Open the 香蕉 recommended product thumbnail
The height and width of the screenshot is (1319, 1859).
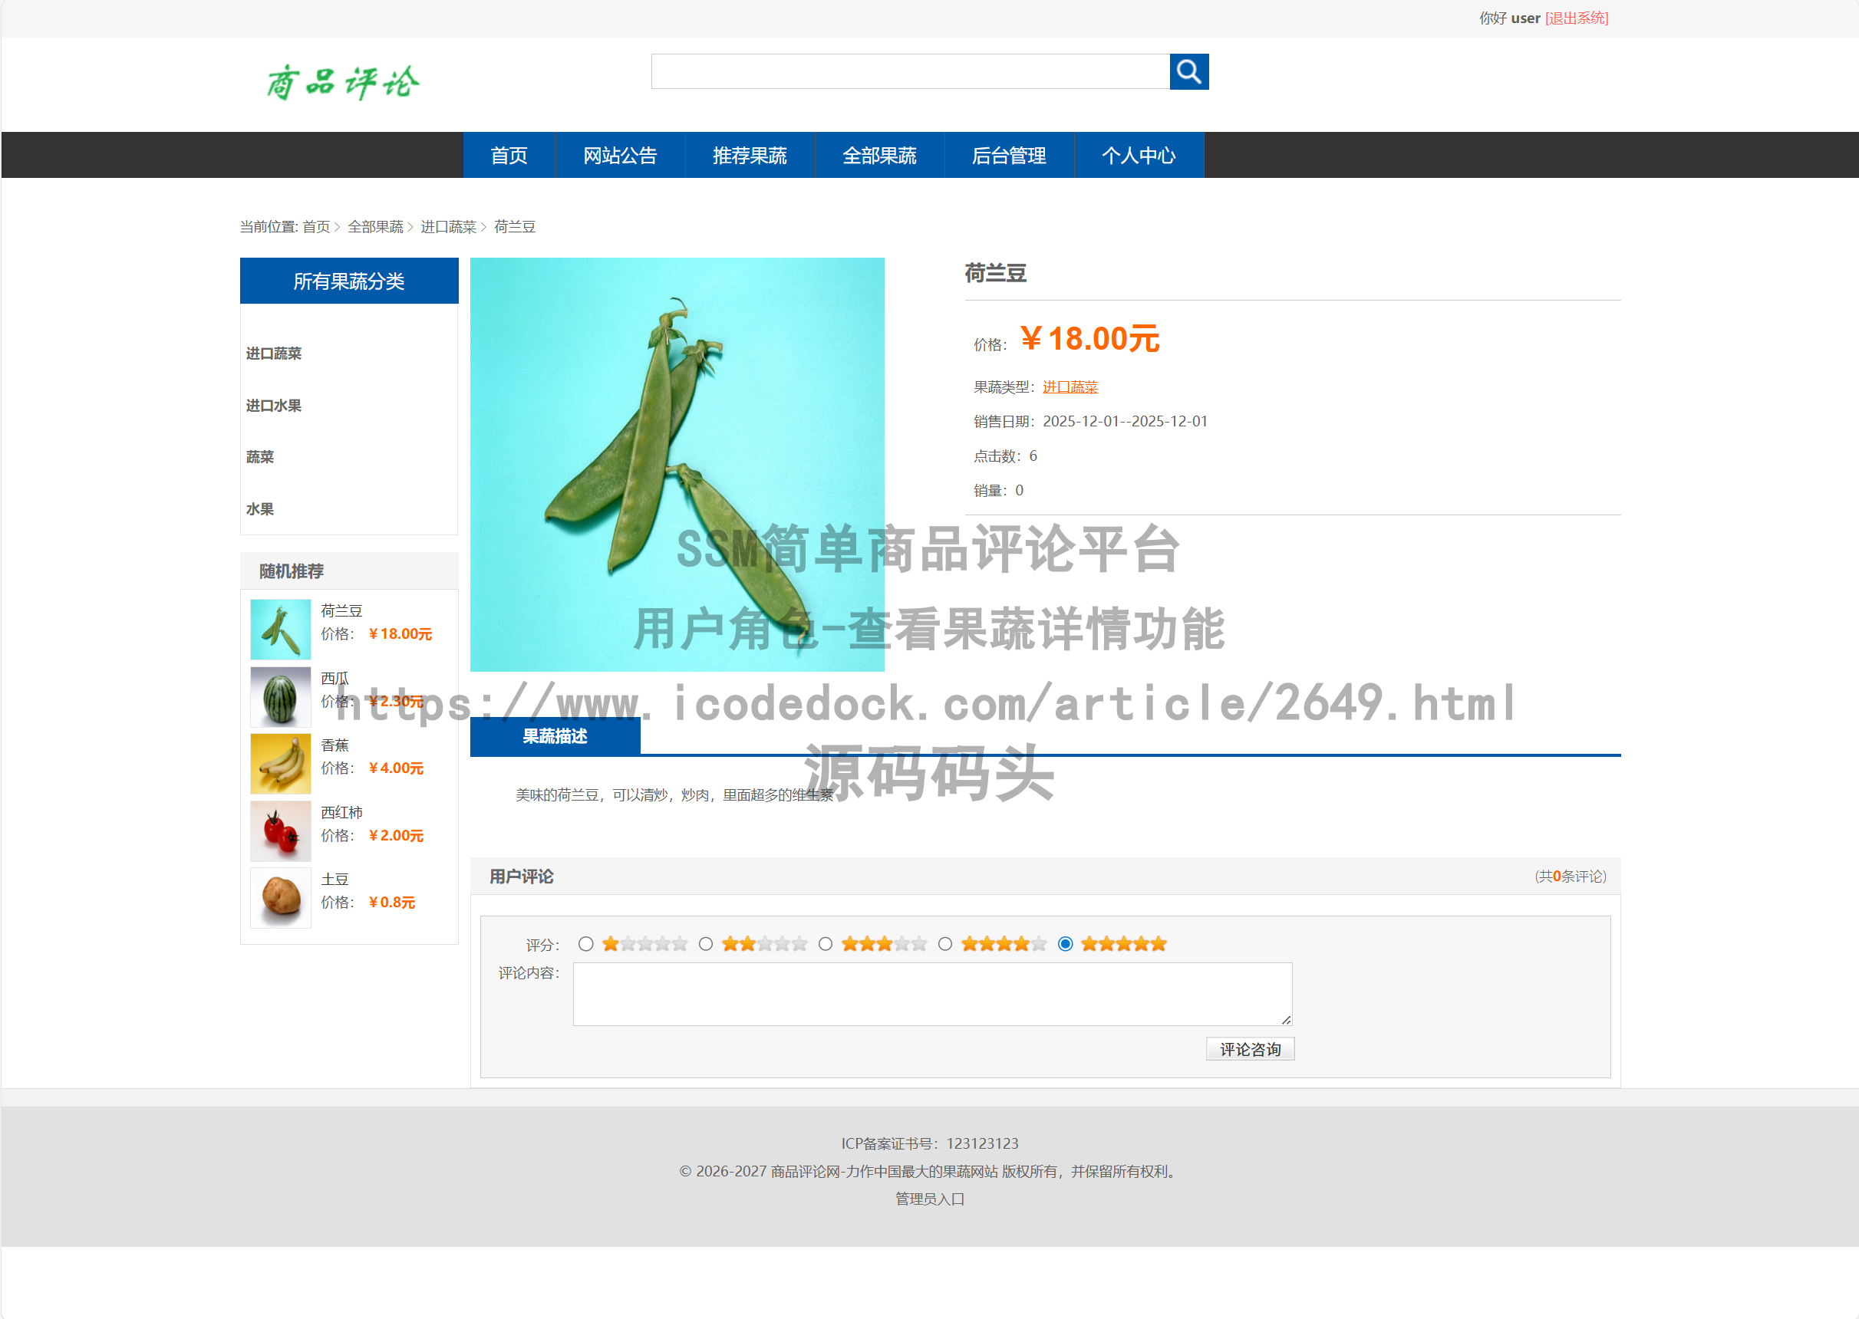pyautogui.click(x=280, y=764)
